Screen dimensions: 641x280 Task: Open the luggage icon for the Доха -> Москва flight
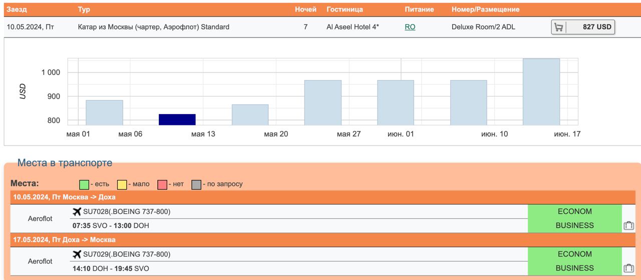[x=628, y=268]
